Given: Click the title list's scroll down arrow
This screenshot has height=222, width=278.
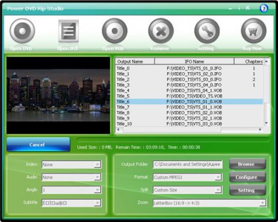Looking at the screenshot, I should 266,123.
